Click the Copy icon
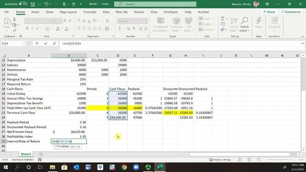Screen dimensions: 306x172 point(14,25)
